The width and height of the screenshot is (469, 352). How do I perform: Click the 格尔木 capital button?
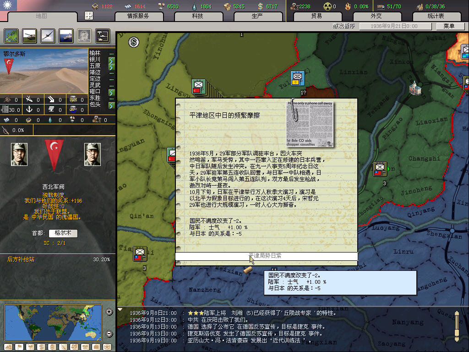click(x=63, y=233)
